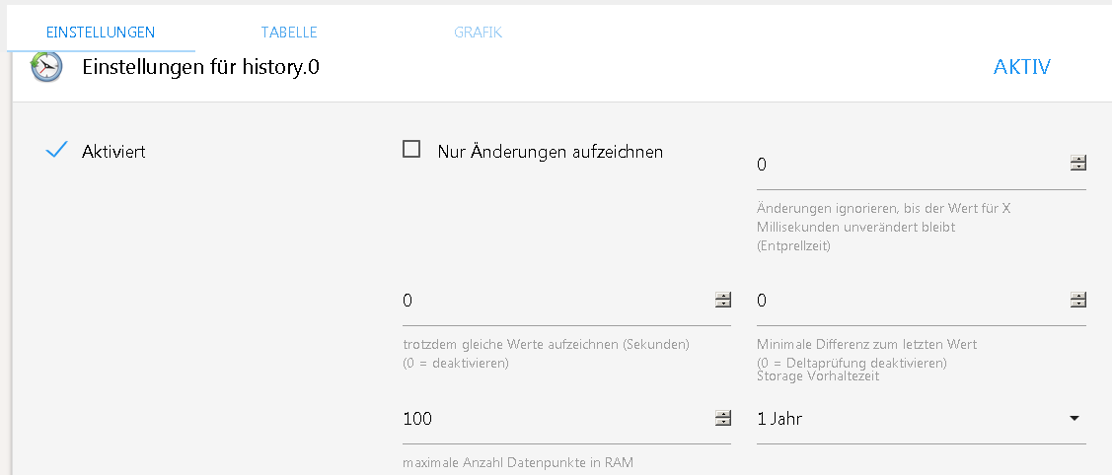Click the Minimale Differenz stepper
1112x475 pixels.
[x=1077, y=301]
